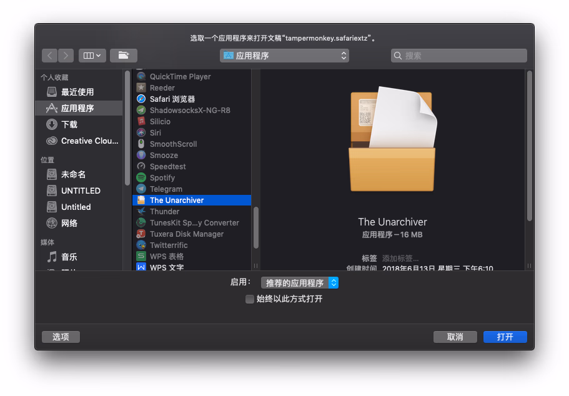Screen dimensions: 569x396
Task: Click the Spotify app icon in list
Action: tap(141, 178)
